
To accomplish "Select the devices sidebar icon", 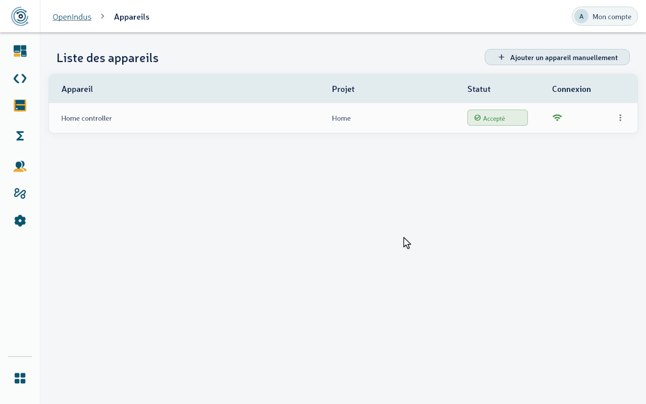I will coord(20,106).
